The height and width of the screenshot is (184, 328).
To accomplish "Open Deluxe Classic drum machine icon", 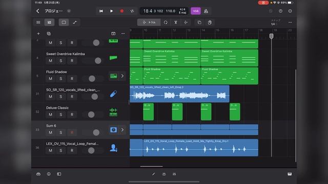I will pos(113,112).
